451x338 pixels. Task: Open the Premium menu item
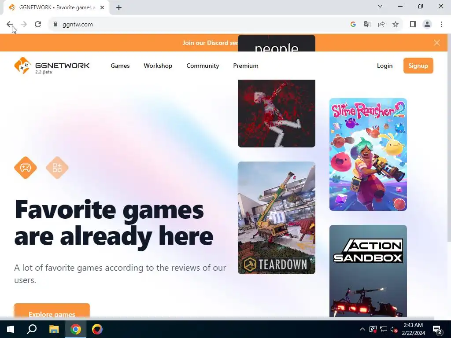coord(246,66)
